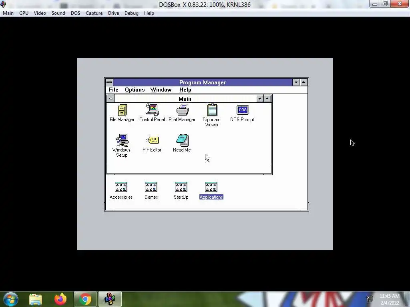Maximize the Main group window

tap(267, 99)
